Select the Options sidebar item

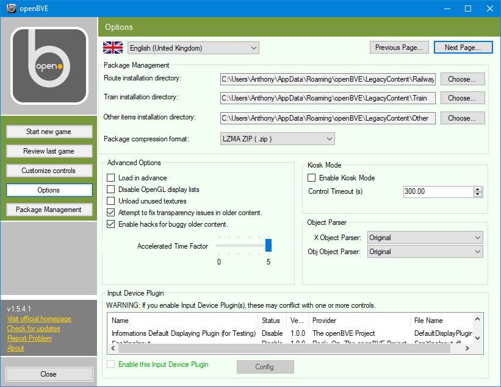(x=49, y=190)
